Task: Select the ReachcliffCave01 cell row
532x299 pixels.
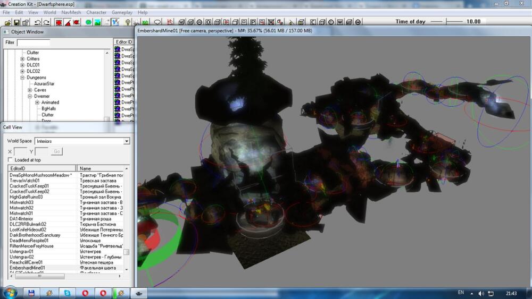Action: 66,262
